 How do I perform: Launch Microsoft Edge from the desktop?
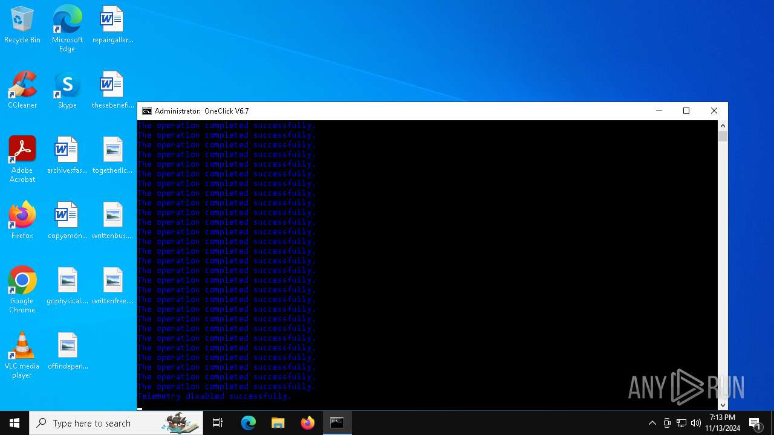point(67,29)
